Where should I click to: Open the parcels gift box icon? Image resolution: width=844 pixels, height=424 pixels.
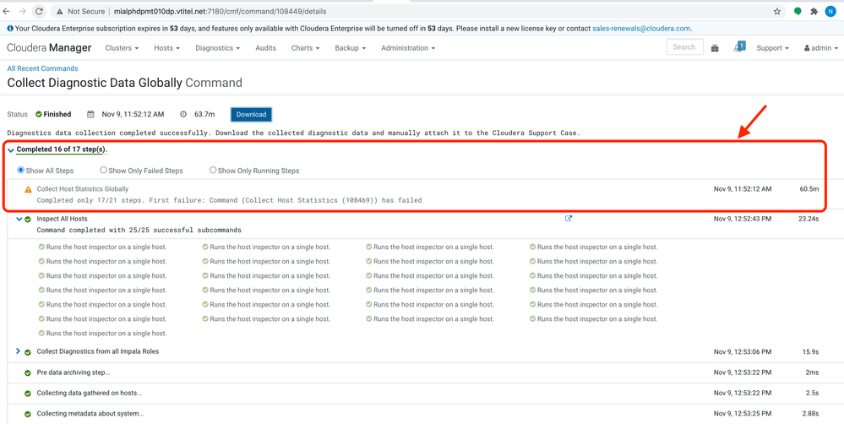(x=715, y=48)
